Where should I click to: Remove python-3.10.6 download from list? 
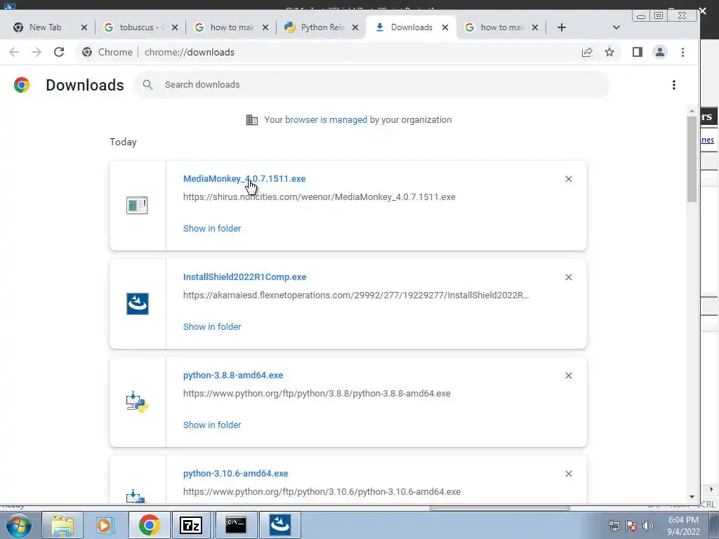(569, 474)
